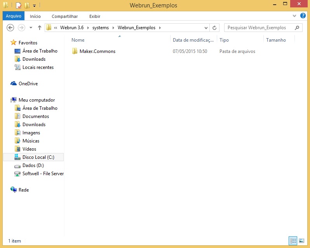Switch to Large icons view layout
Viewport: 310px width, 248px height.
pos(301,241)
